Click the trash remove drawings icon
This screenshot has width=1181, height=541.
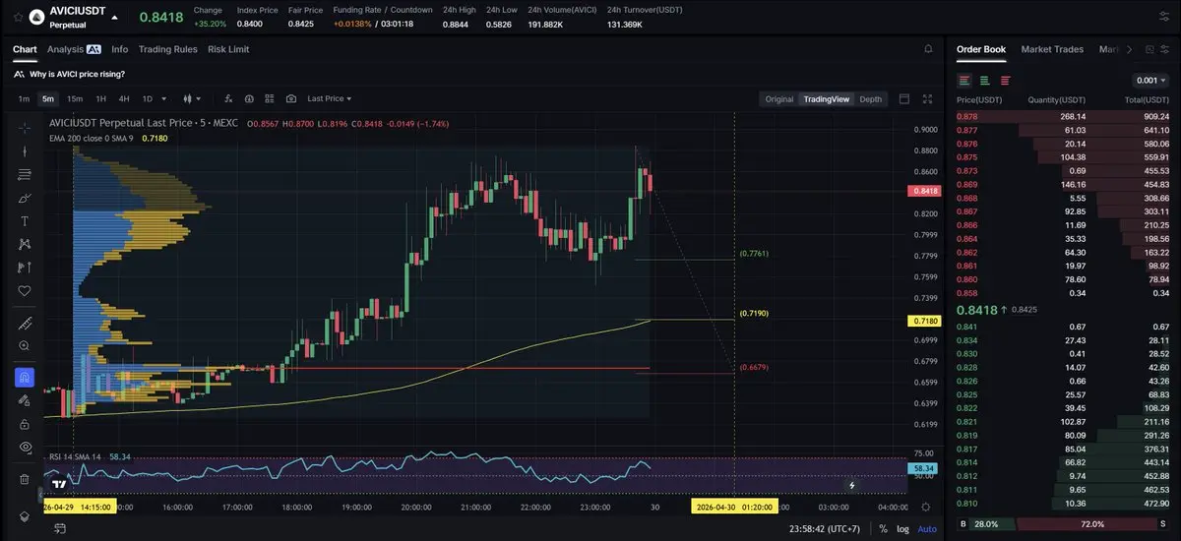[x=25, y=479]
